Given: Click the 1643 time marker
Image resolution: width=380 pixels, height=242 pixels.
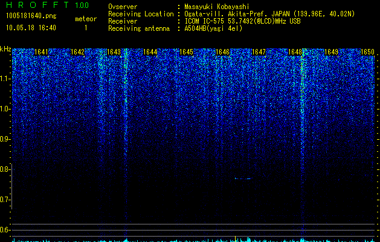Looking at the screenshot, I should (x=114, y=52).
